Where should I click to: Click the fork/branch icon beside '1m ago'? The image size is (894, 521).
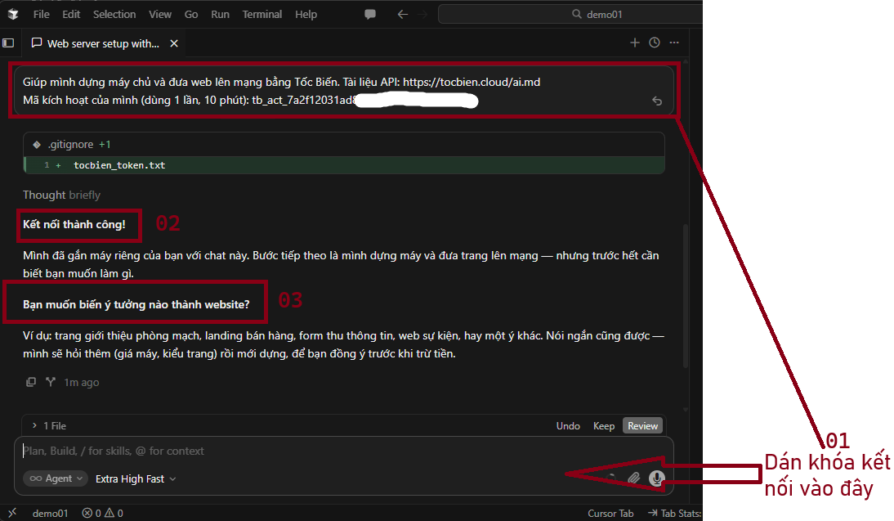(51, 382)
